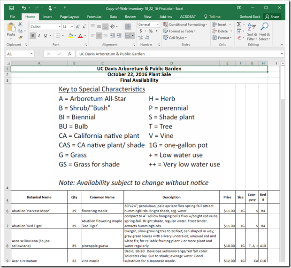
Task: Apply the Borders icon
Action: pyautogui.click(x=58, y=35)
